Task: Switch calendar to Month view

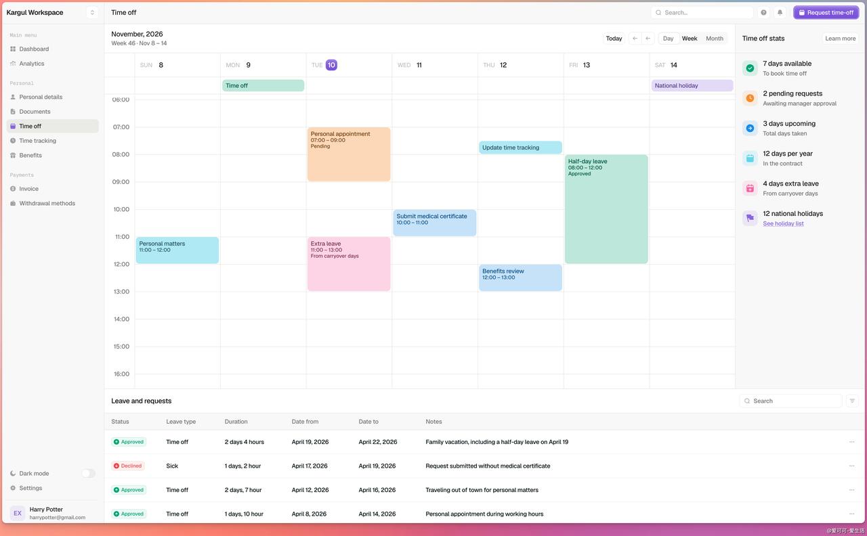Action: click(715, 39)
